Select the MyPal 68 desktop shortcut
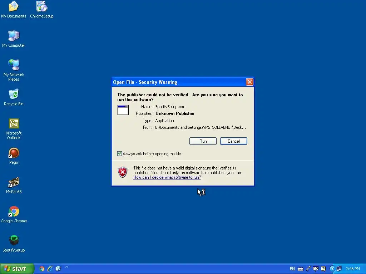 click(14, 185)
